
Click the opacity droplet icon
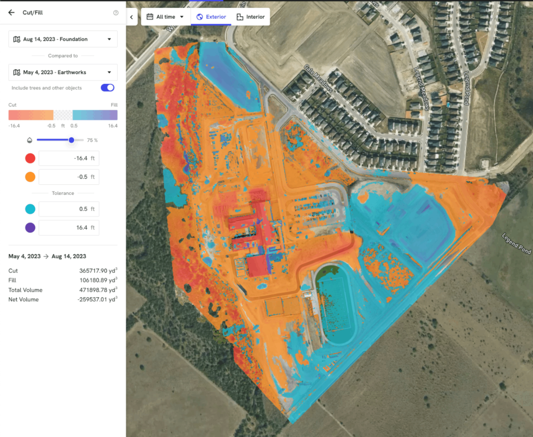tap(30, 140)
